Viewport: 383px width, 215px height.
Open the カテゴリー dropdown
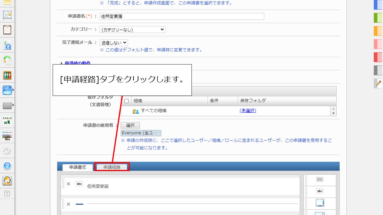[132, 30]
